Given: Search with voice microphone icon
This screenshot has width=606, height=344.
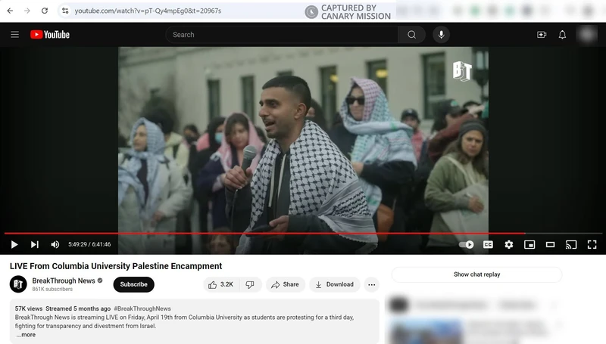Looking at the screenshot, I should pyautogui.click(x=441, y=35).
